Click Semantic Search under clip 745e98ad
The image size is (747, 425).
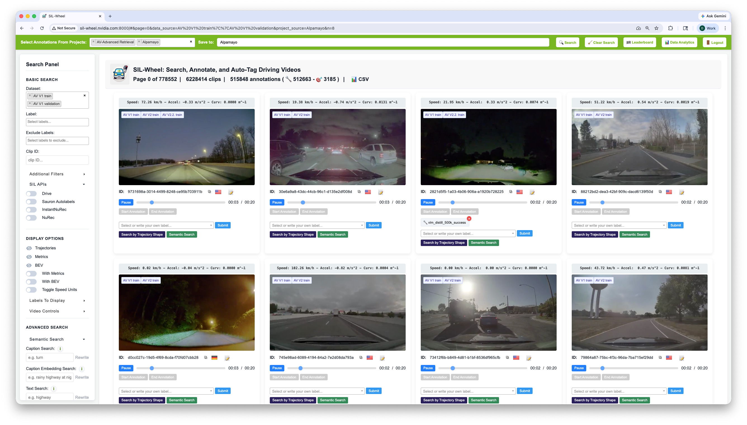pos(332,400)
